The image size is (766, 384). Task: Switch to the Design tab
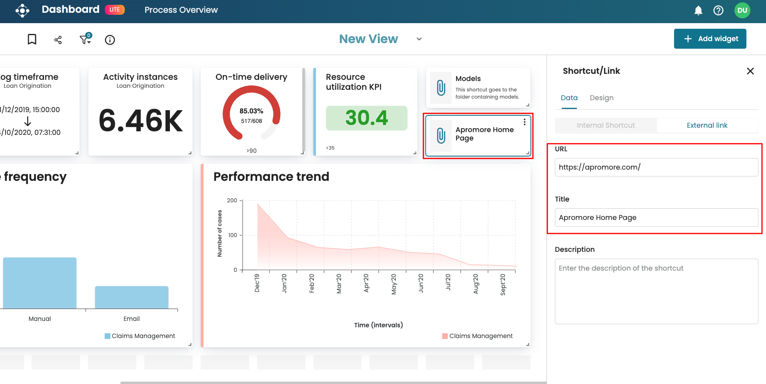click(601, 98)
